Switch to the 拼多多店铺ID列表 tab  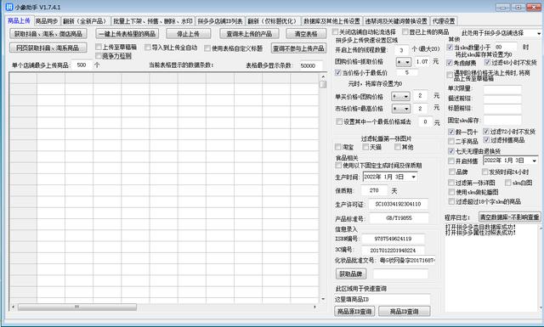220,21
